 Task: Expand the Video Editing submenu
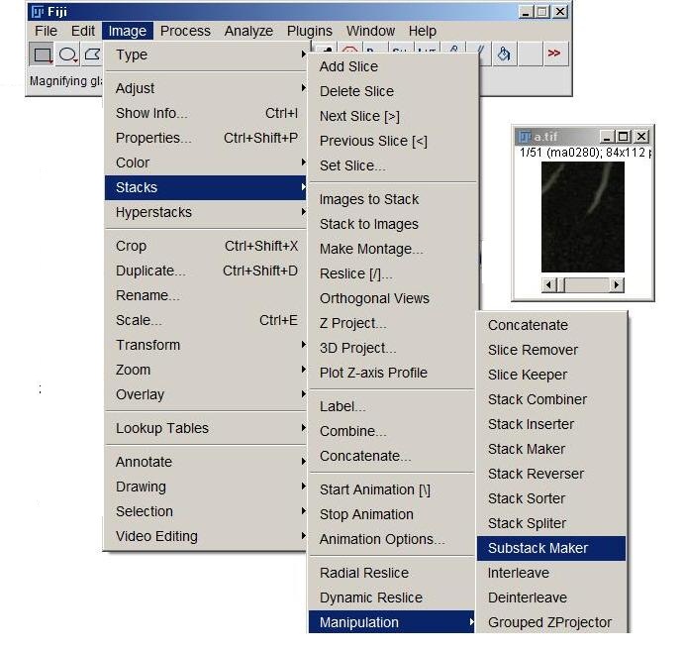click(x=206, y=536)
